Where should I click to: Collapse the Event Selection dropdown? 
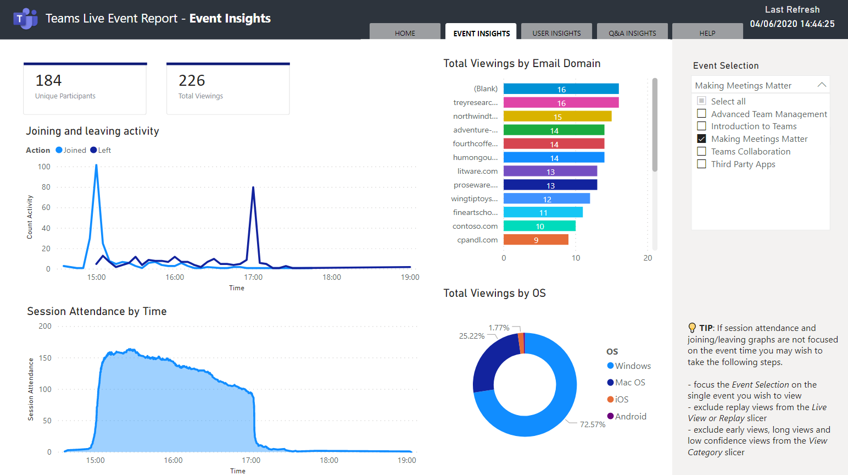[822, 85]
